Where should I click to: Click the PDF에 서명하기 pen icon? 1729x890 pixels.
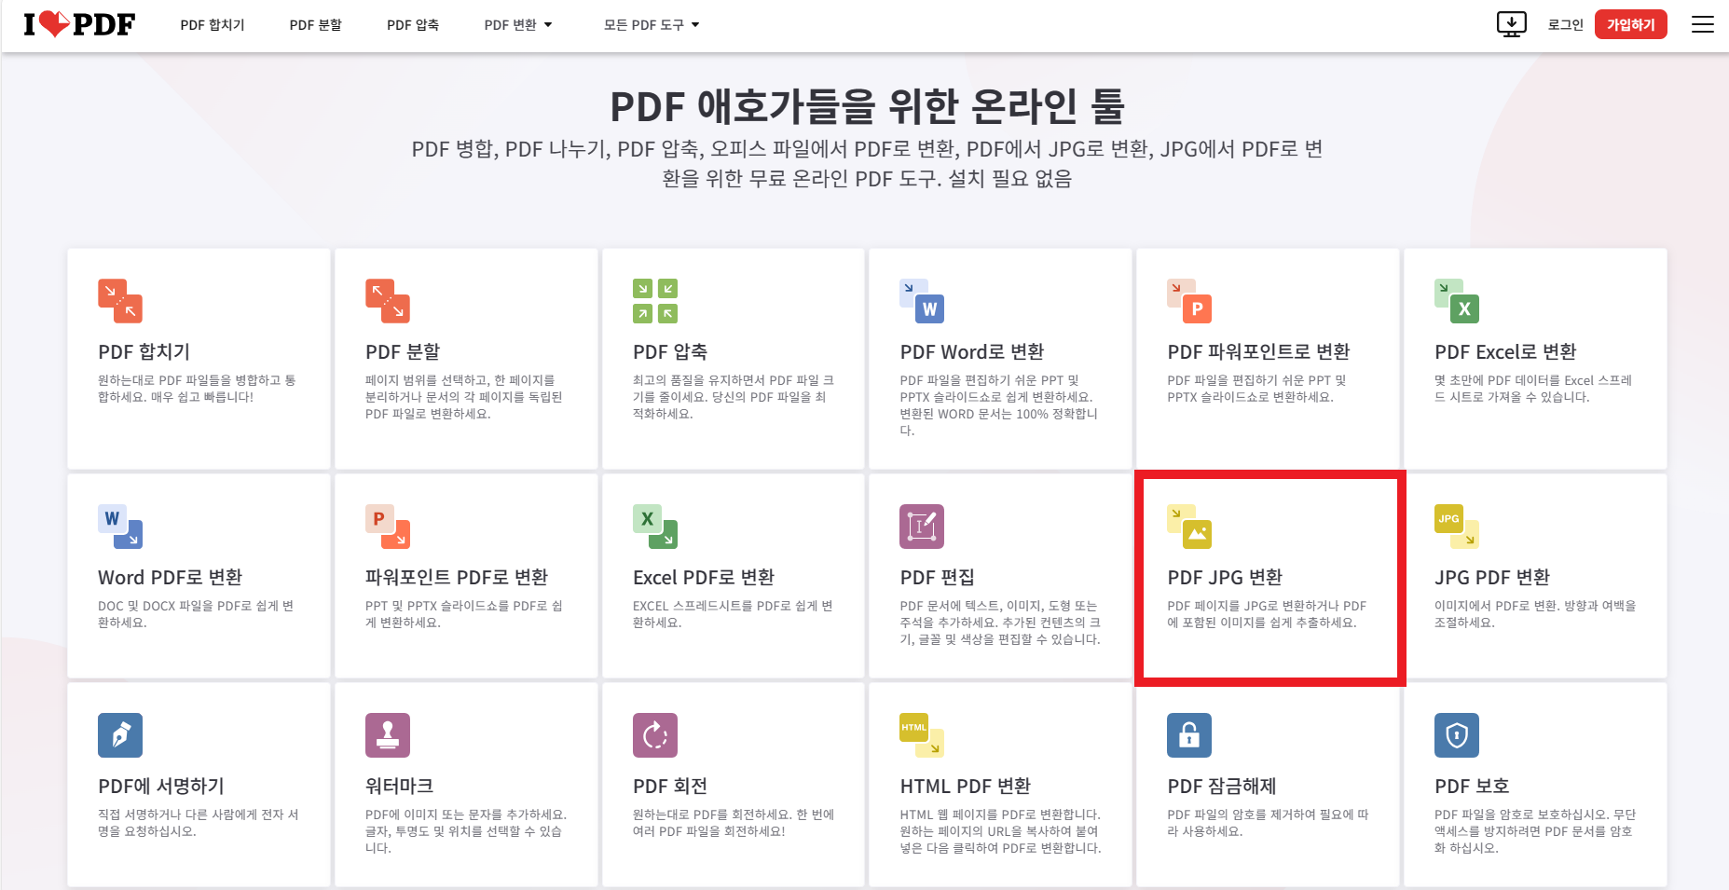click(x=120, y=735)
